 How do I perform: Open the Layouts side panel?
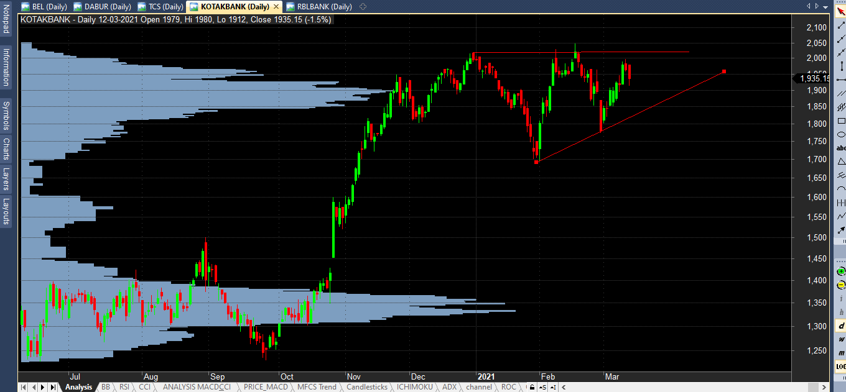coord(6,211)
